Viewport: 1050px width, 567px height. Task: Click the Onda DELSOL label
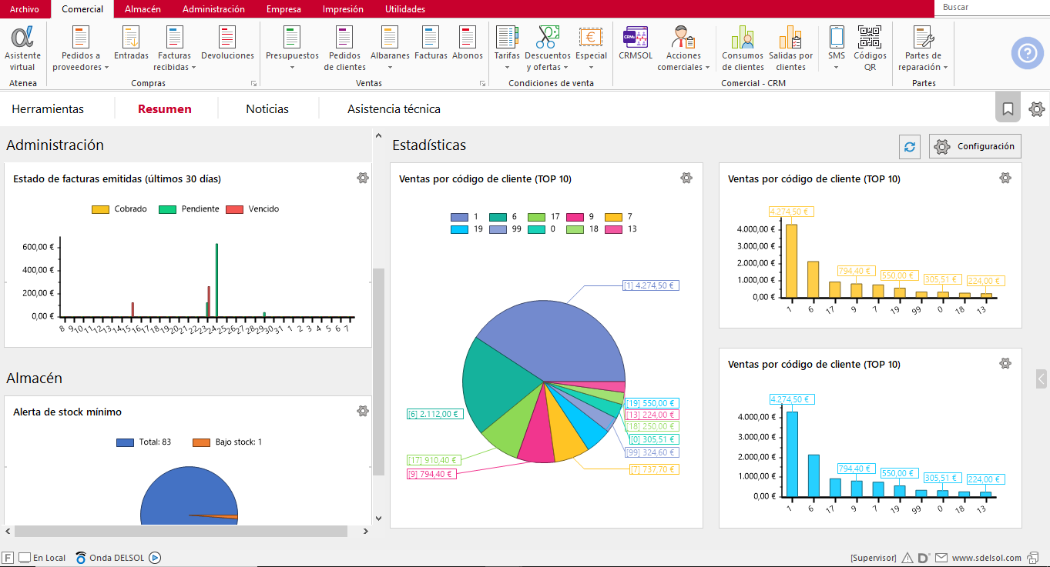(x=116, y=558)
